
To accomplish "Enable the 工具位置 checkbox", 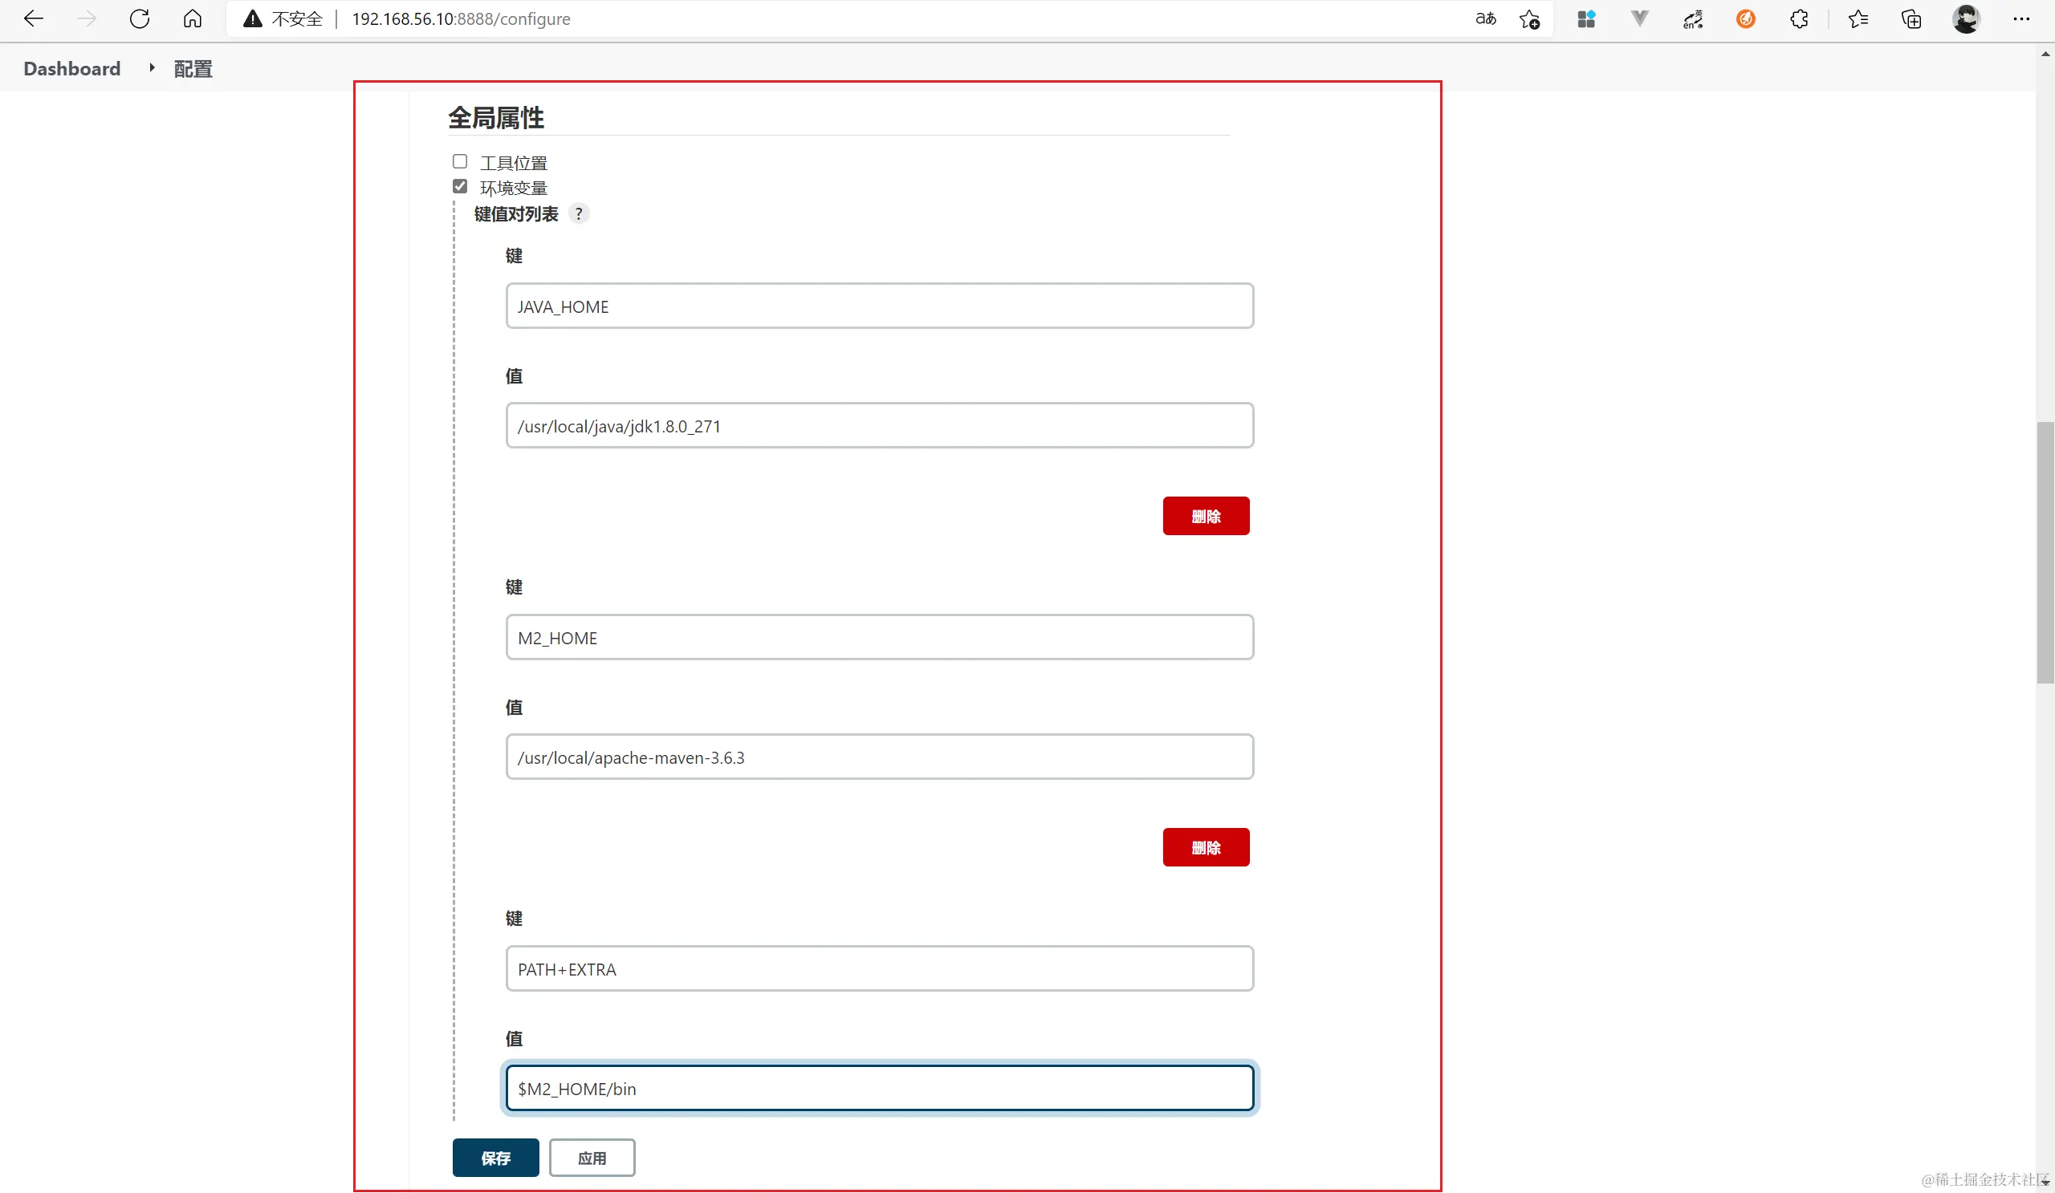I will pyautogui.click(x=460, y=161).
